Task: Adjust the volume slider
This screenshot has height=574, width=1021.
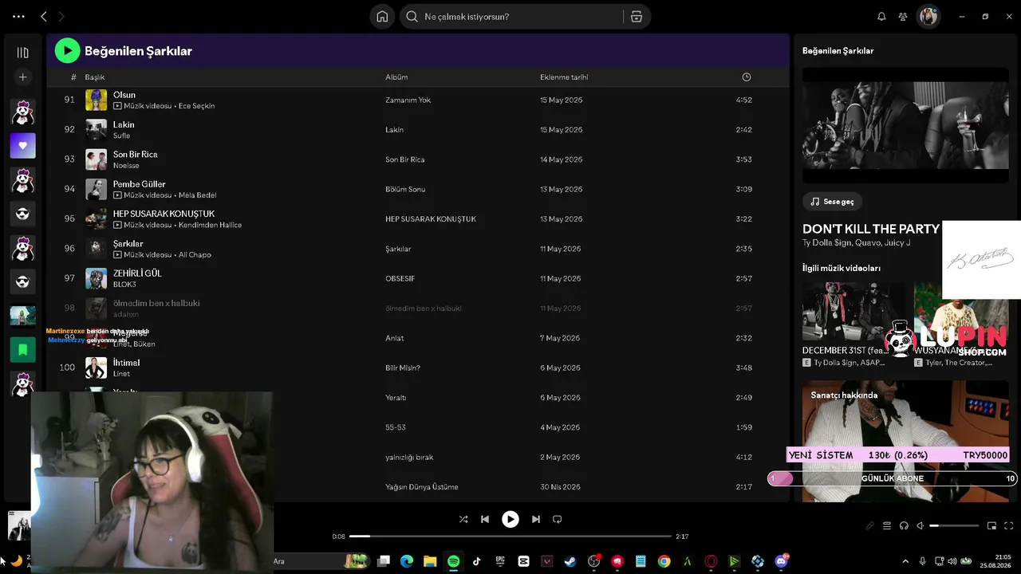Action: pyautogui.click(x=954, y=526)
